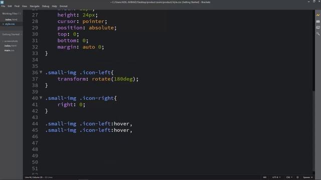
Task: Click the 'cursor' property on line 28
Action: point(67,21)
